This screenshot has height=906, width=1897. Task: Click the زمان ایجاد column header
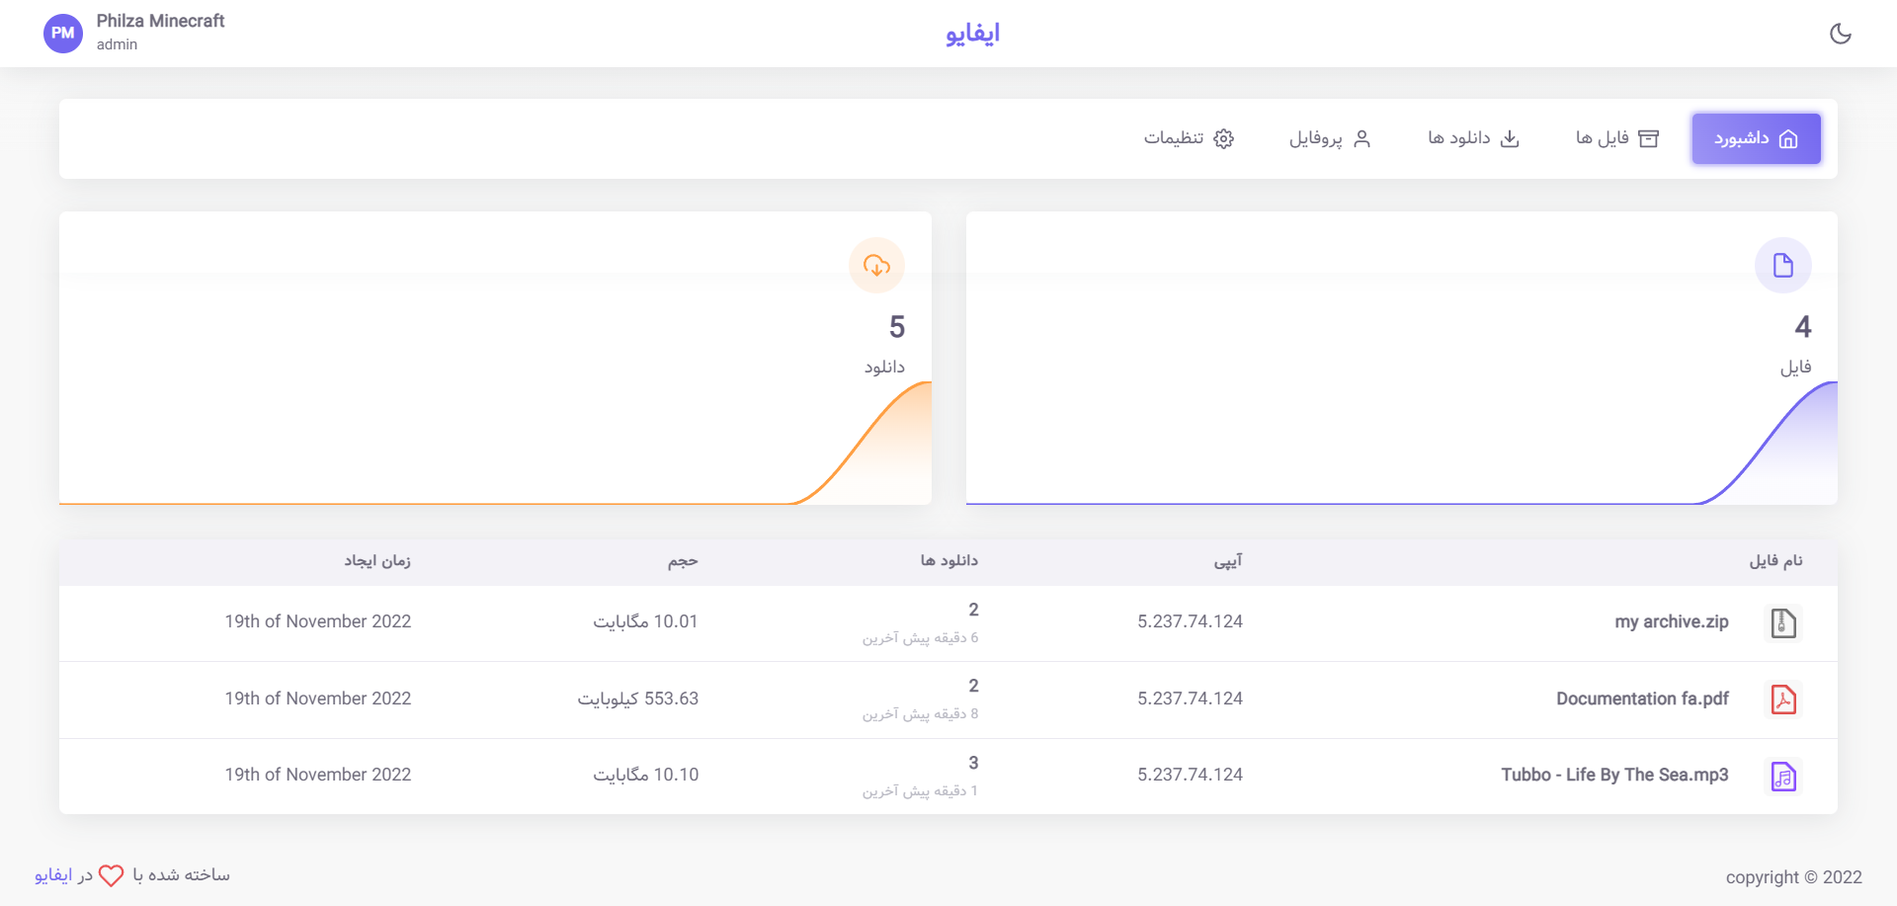[x=377, y=561]
